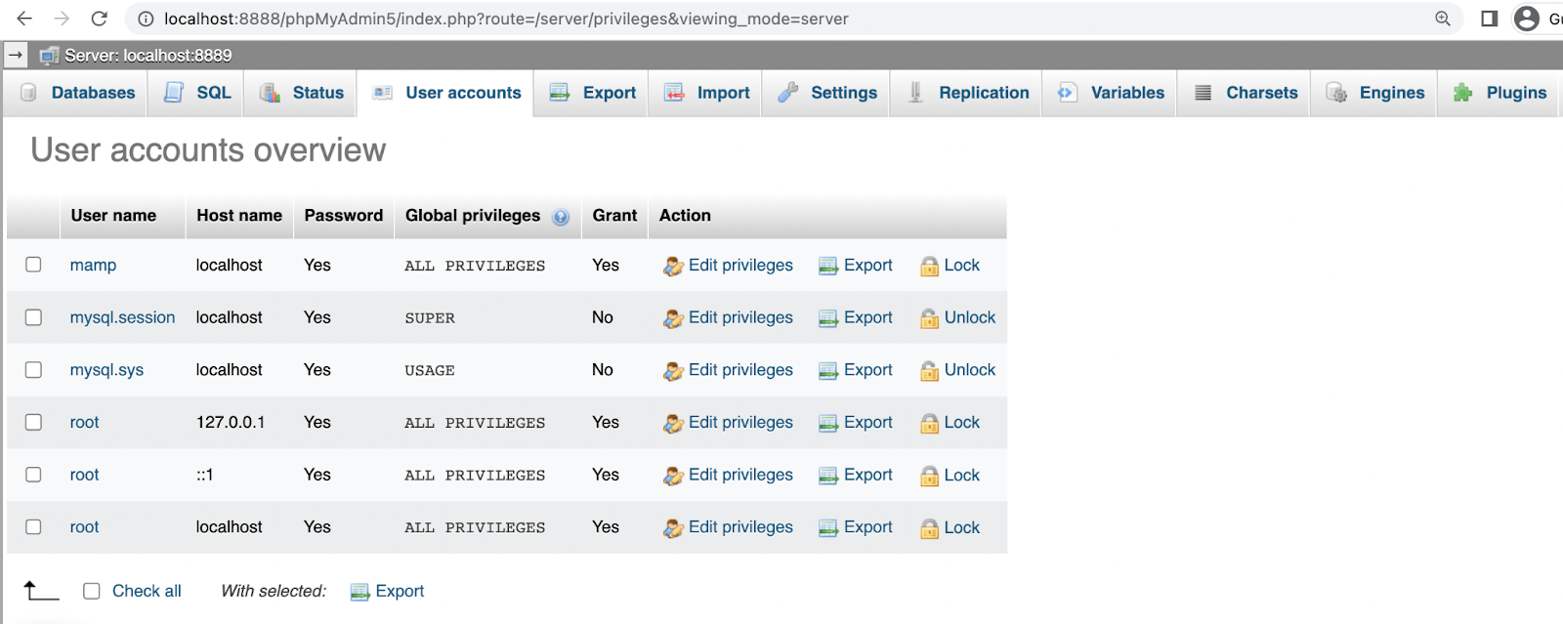The width and height of the screenshot is (1563, 624).
Task: Click the User accounts overview heading
Action: point(208,149)
